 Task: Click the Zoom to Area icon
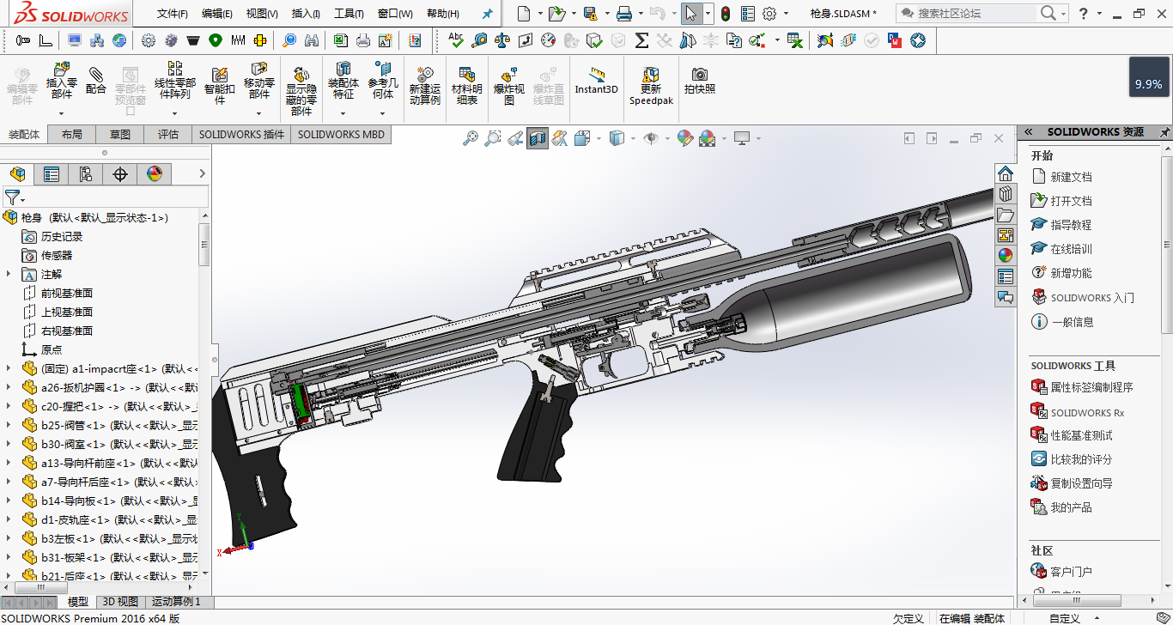pos(493,137)
